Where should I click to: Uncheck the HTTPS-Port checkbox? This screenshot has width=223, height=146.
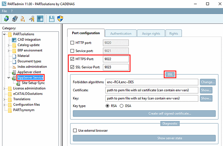pos(72,59)
